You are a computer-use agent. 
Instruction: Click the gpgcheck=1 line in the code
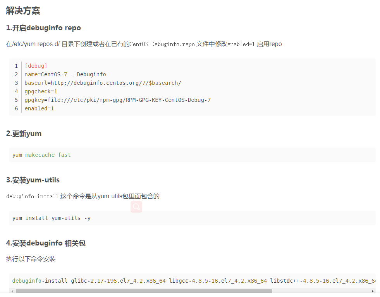(x=41, y=91)
